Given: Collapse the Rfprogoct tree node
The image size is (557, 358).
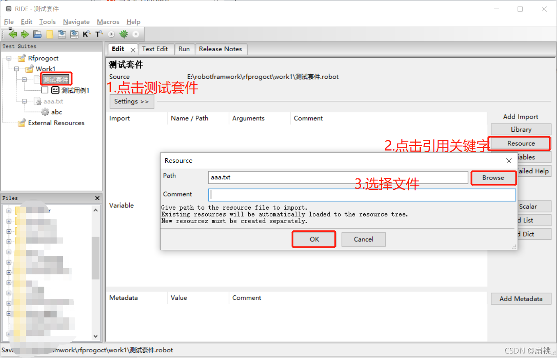Looking at the screenshot, I should pos(9,58).
